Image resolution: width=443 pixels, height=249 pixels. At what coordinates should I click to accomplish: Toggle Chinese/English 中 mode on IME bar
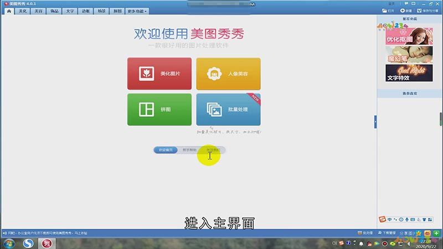point(390,219)
